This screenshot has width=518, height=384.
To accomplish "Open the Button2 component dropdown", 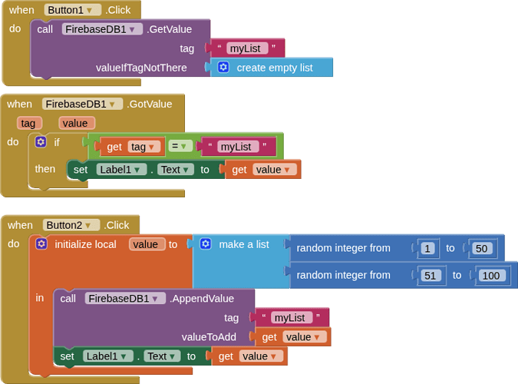I will [71, 225].
